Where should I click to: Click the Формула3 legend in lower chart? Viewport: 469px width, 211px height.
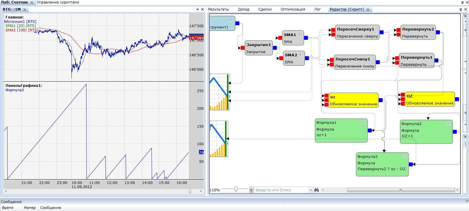[x=15, y=90]
